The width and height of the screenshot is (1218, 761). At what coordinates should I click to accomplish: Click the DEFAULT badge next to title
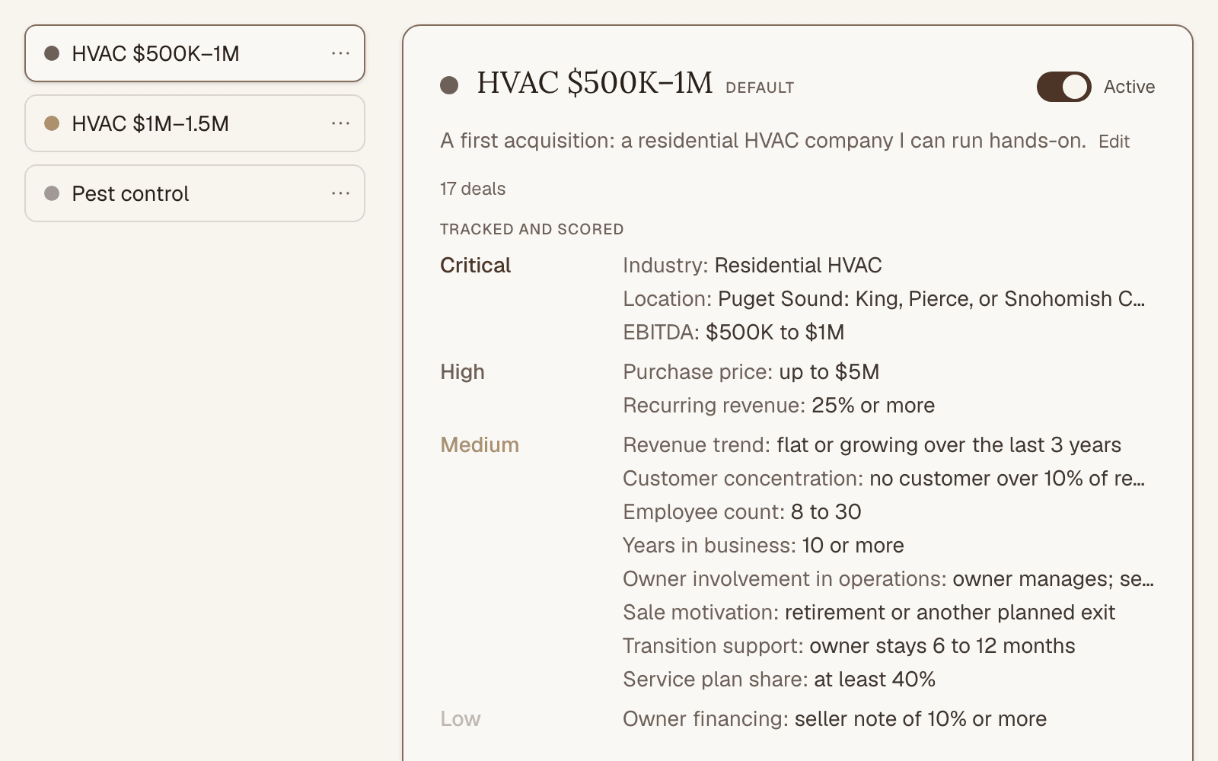pyautogui.click(x=760, y=88)
